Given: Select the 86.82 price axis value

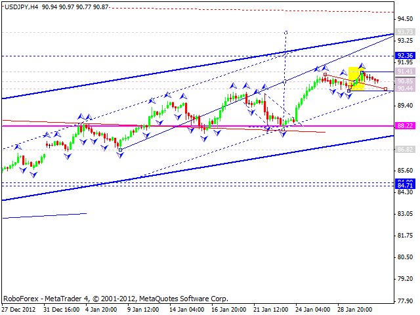Looking at the screenshot, I should coord(405,149).
